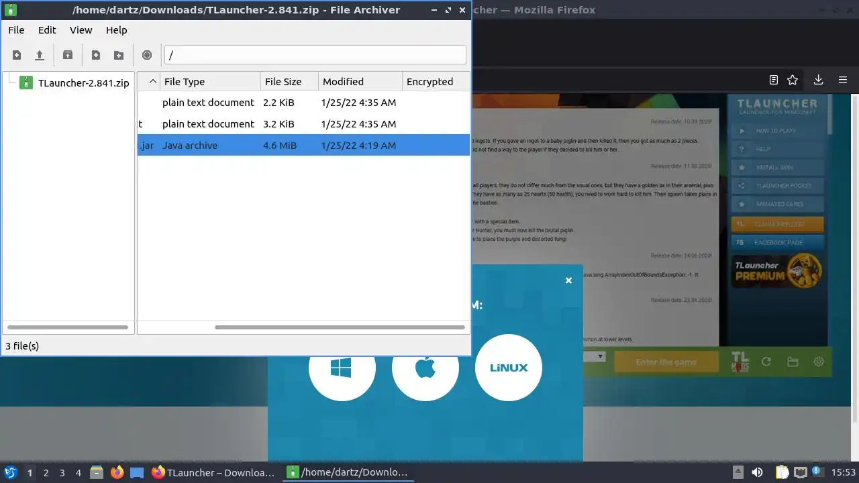The width and height of the screenshot is (859, 483).
Task: Open the View menu
Action: click(x=81, y=30)
